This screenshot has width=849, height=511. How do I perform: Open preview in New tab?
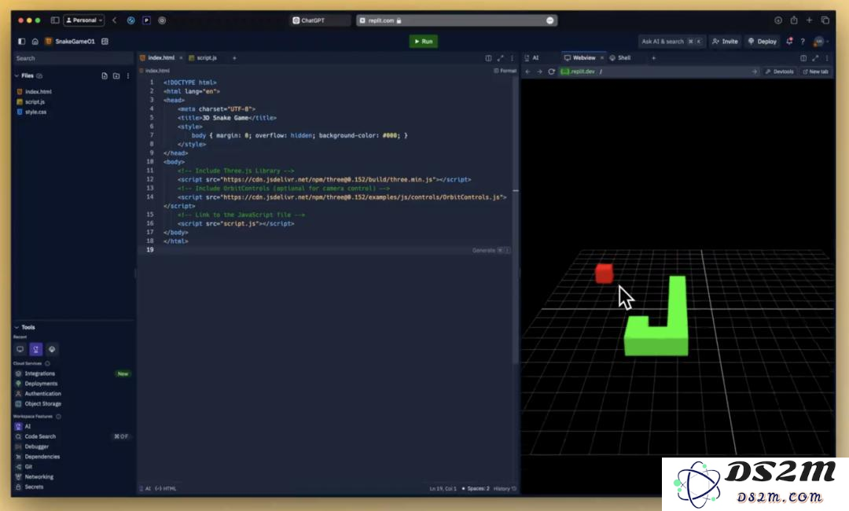pos(815,72)
